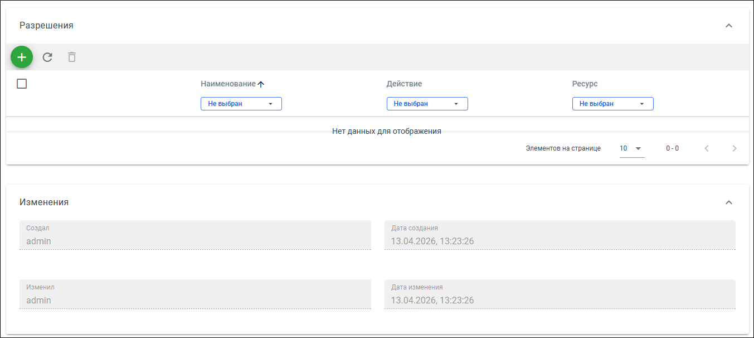Click the Изменил field
The width and height of the screenshot is (754, 338).
coord(195,294)
